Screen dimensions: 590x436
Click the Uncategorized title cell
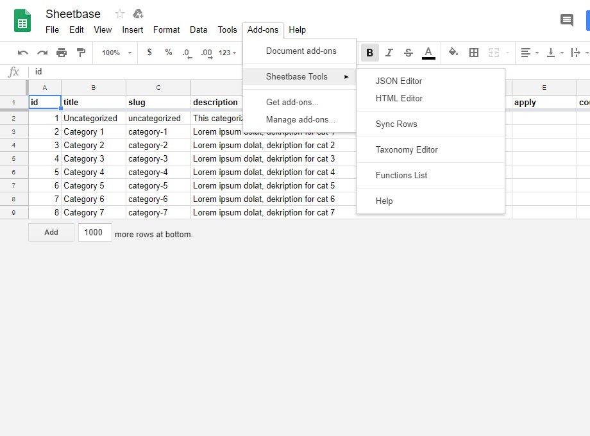click(x=94, y=118)
